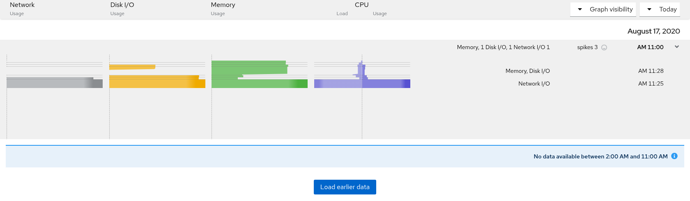Select the Network column header
The width and height of the screenshot is (690, 201).
pos(22,5)
